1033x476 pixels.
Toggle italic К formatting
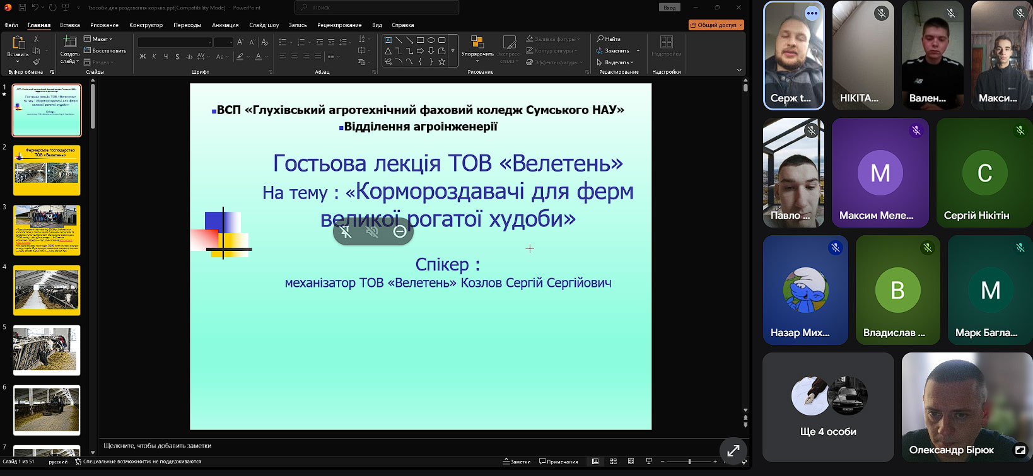(155, 57)
